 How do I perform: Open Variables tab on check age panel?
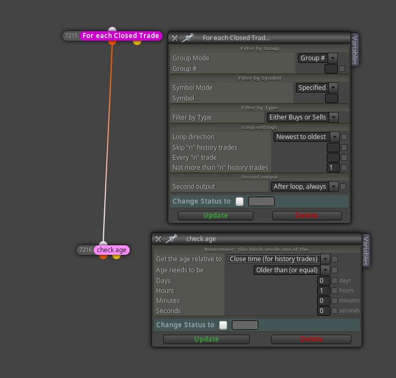365,251
